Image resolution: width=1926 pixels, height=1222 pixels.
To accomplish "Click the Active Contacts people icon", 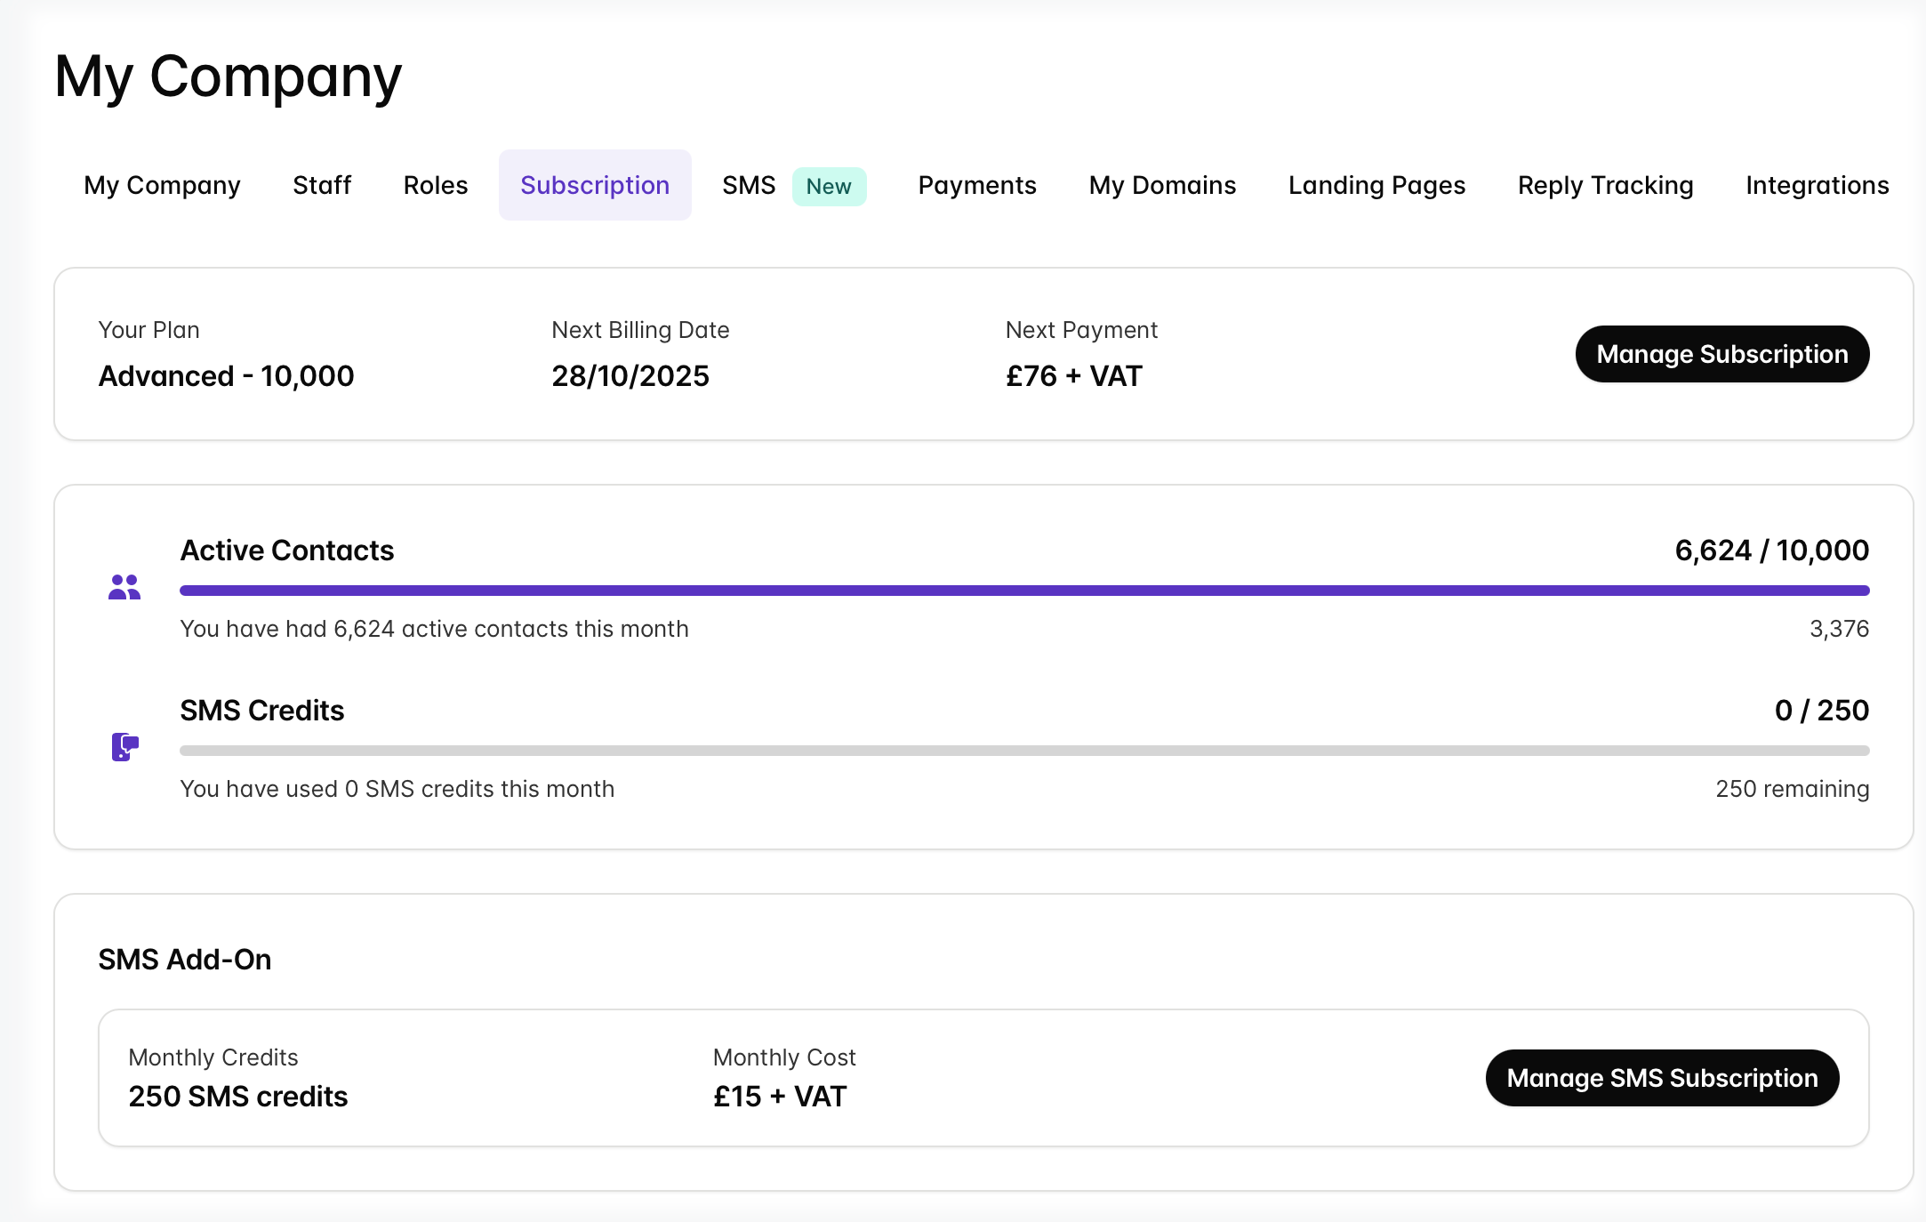I will click(124, 587).
